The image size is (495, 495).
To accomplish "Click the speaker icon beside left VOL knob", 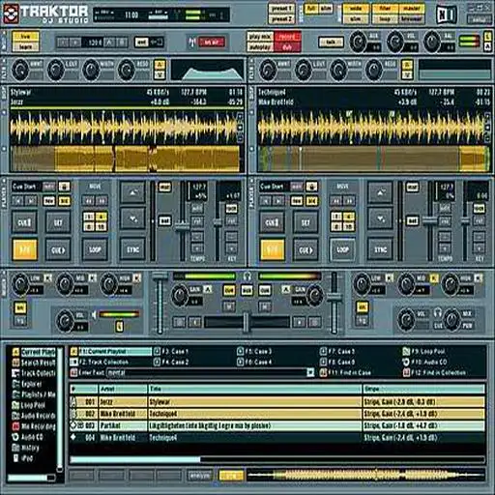I will pyautogui.click(x=94, y=314).
